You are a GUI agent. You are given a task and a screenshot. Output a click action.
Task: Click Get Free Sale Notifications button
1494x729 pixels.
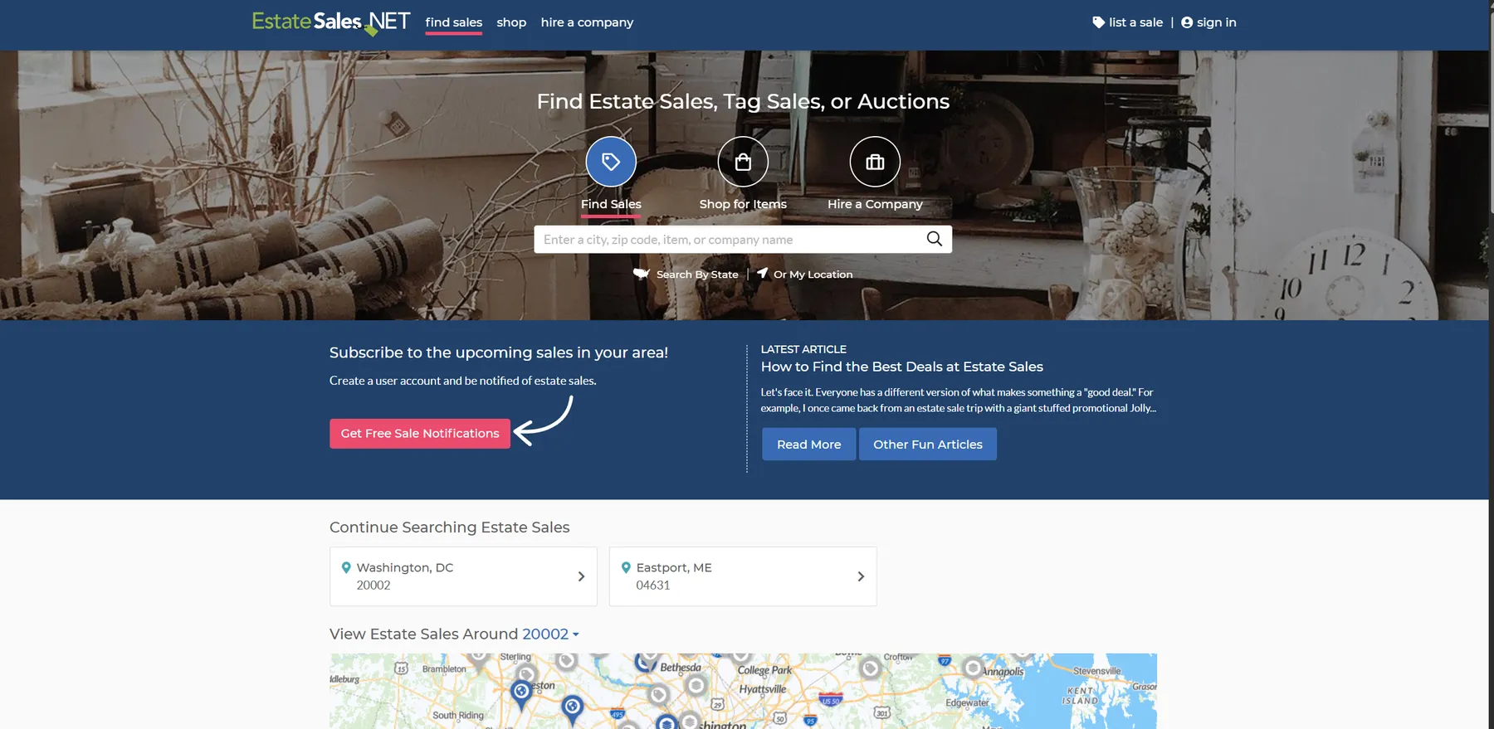[420, 434]
